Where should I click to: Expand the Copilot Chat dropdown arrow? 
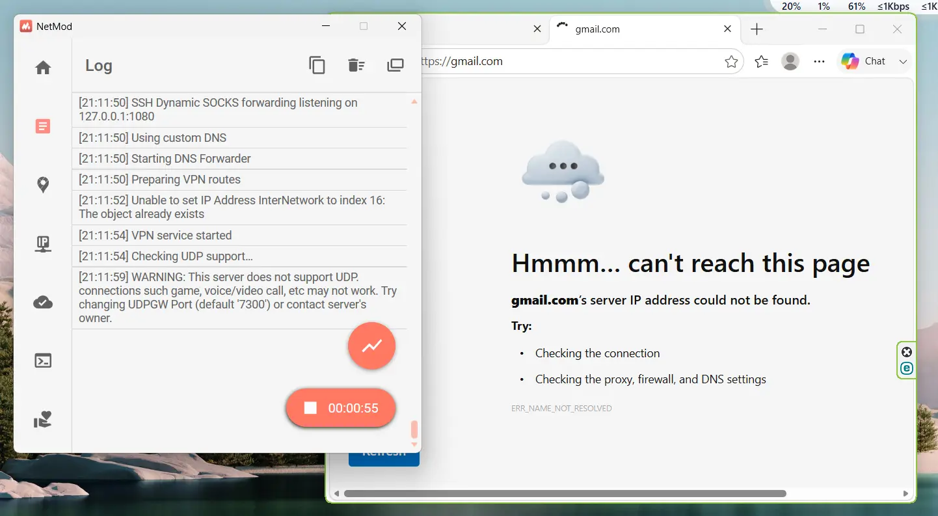click(x=903, y=62)
